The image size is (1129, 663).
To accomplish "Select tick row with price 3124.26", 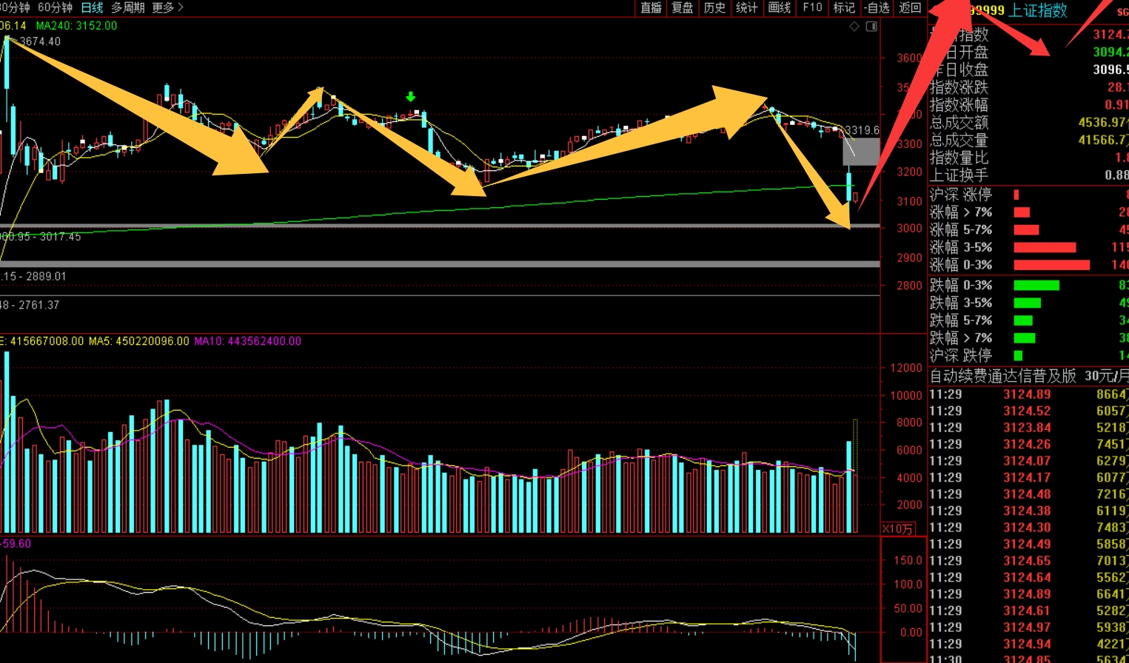I will (x=1029, y=444).
